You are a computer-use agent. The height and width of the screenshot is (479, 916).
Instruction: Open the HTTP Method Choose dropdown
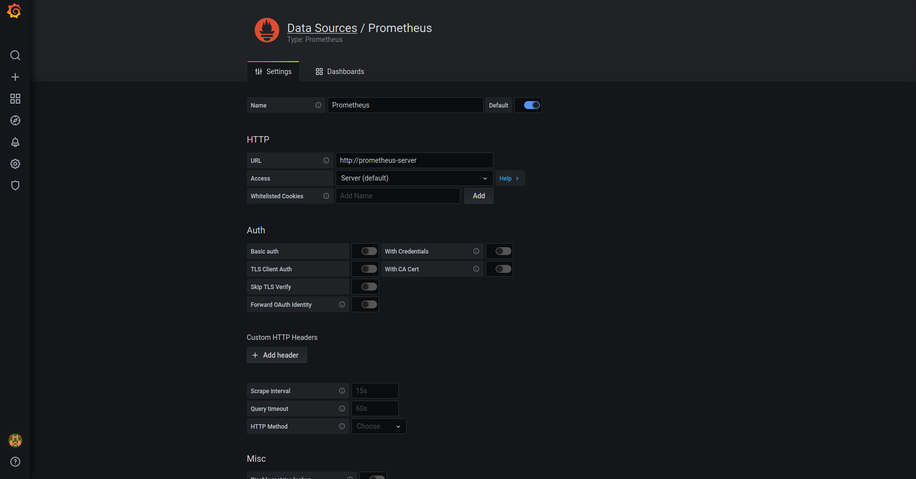click(379, 426)
